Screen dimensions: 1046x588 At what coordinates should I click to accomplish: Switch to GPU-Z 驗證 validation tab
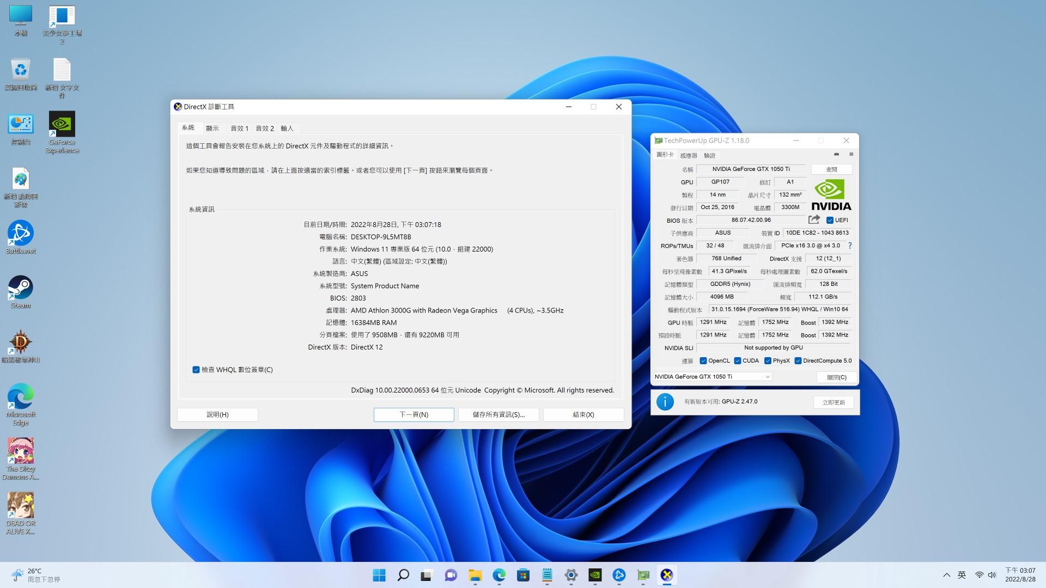coord(709,156)
